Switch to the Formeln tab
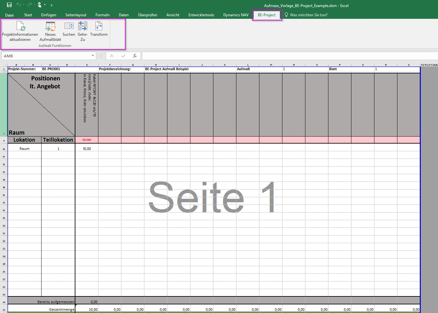This screenshot has height=313, width=438. click(x=102, y=15)
